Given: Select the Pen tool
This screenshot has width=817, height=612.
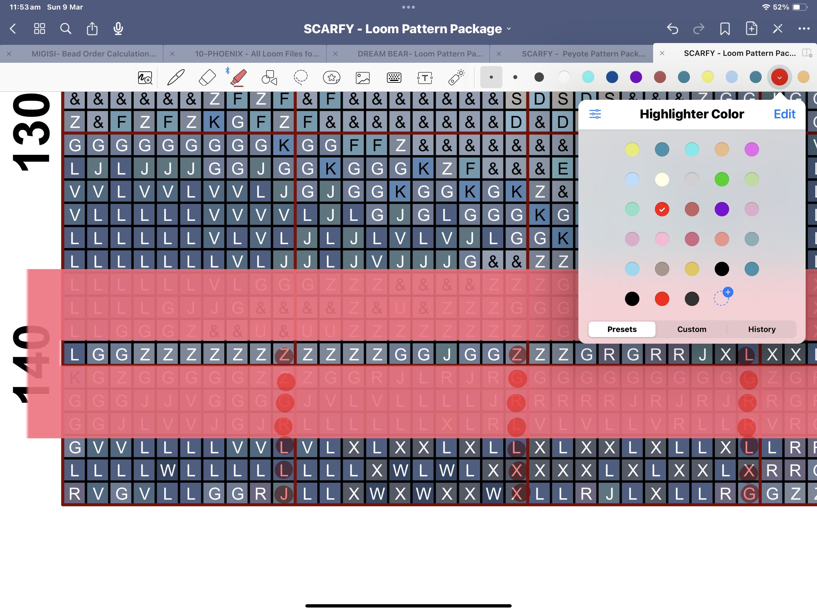Looking at the screenshot, I should point(176,77).
